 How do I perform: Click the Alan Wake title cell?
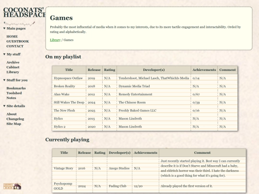(69, 94)
